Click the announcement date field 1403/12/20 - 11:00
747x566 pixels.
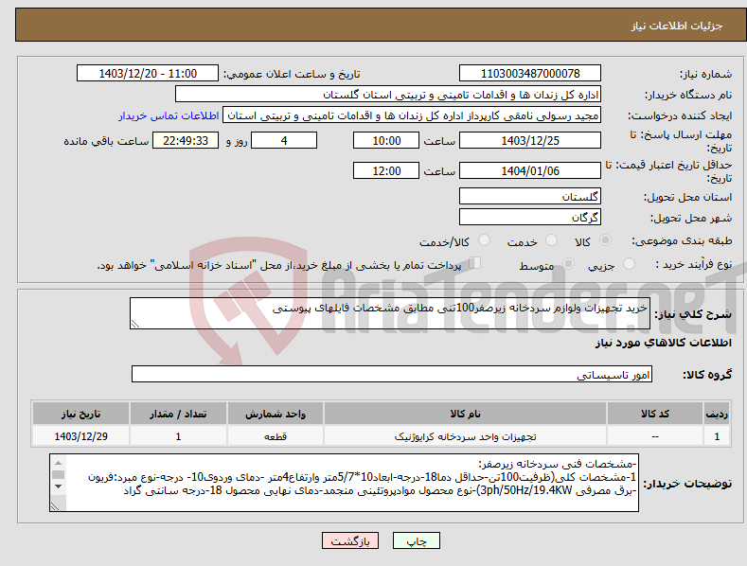tap(148, 74)
